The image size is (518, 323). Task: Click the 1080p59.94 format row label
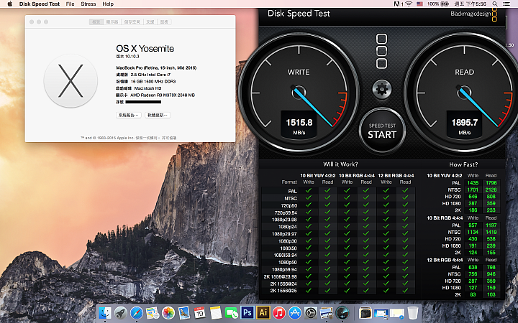coord(284,269)
